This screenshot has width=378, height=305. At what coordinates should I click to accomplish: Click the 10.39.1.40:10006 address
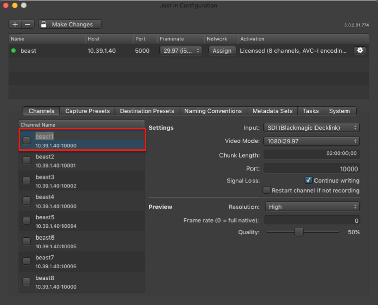tap(56, 267)
